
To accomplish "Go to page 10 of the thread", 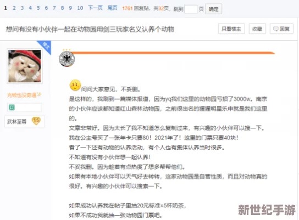I will [80, 8].
